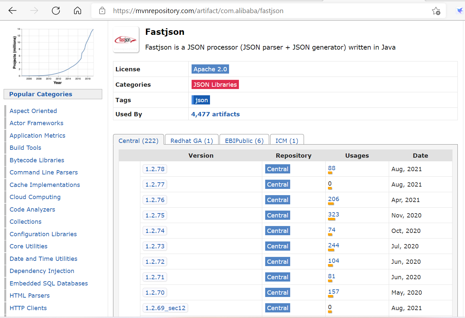465x318 pixels.
Task: Open Collections category
Action: (26, 221)
